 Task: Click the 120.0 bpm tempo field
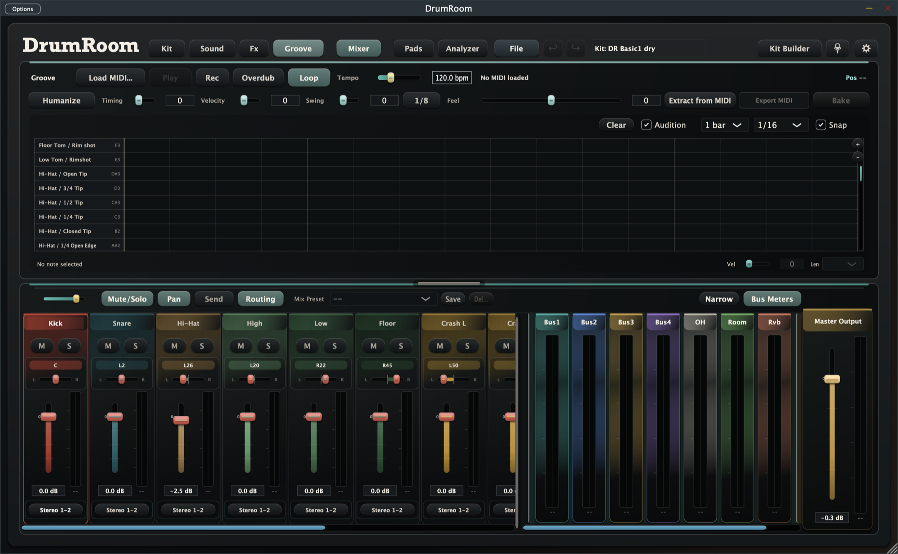[452, 78]
